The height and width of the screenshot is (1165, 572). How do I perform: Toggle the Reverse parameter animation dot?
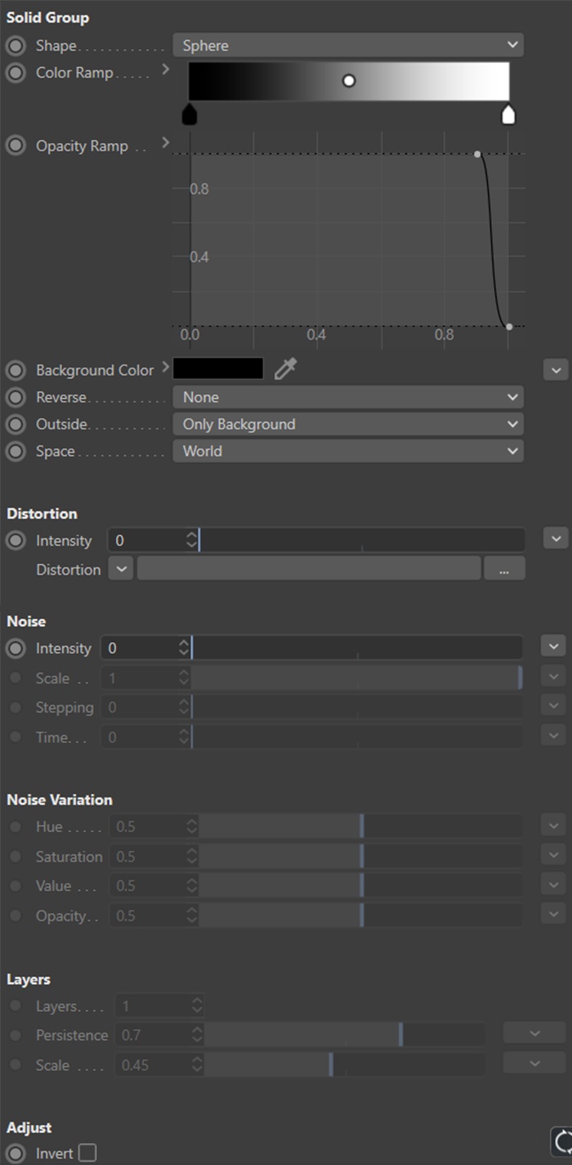tap(16, 397)
